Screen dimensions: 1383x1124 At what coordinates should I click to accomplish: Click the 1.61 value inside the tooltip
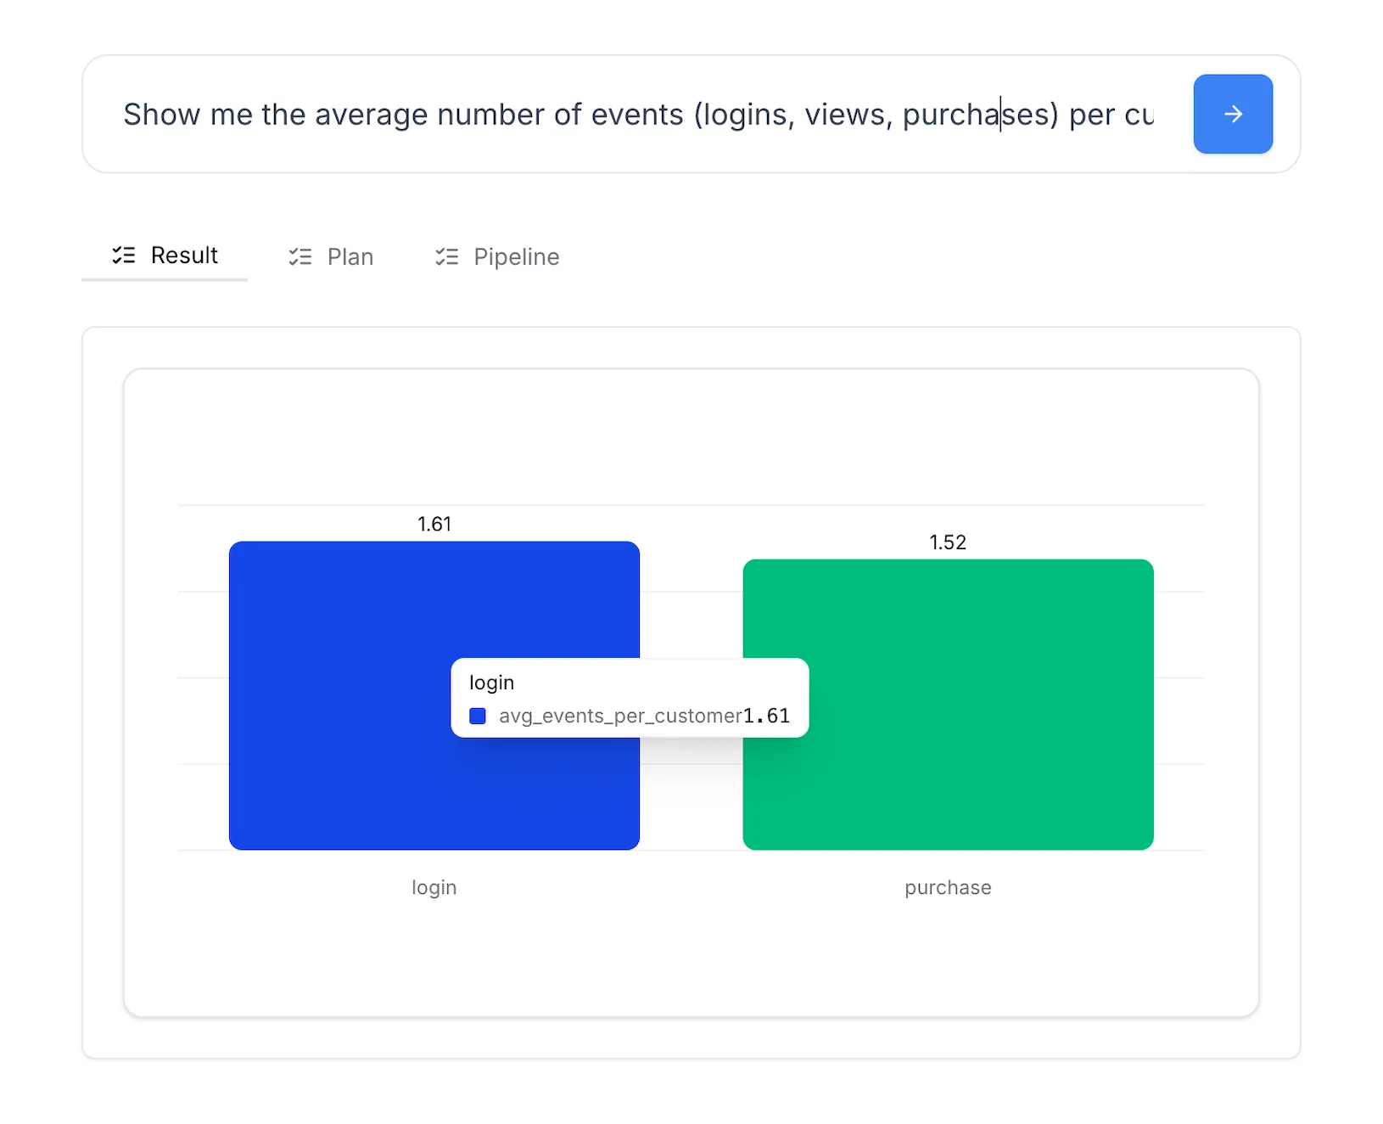[767, 717]
